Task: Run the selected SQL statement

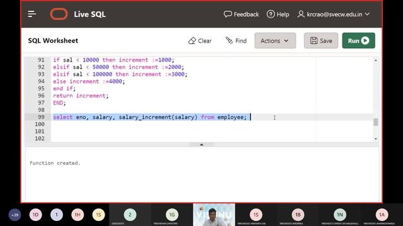Action: (x=358, y=40)
